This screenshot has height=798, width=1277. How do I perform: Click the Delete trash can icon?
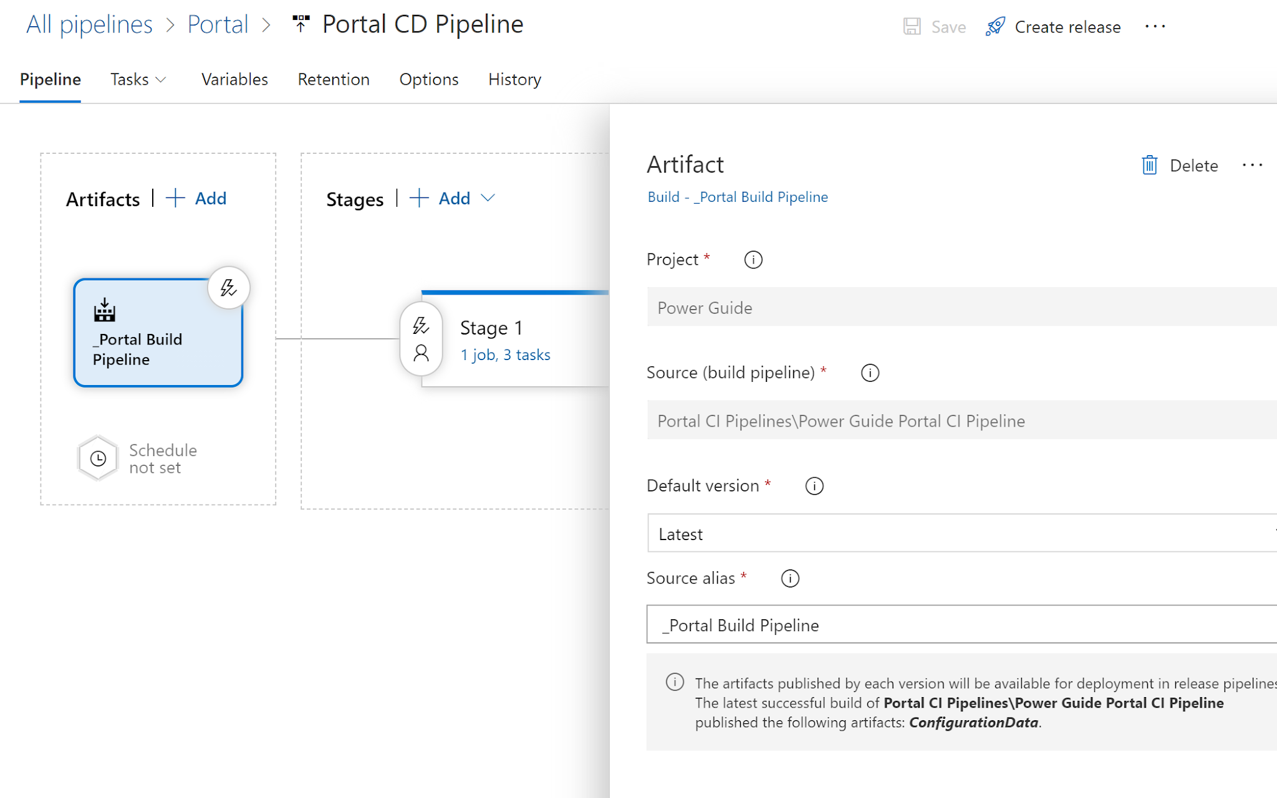click(1149, 165)
